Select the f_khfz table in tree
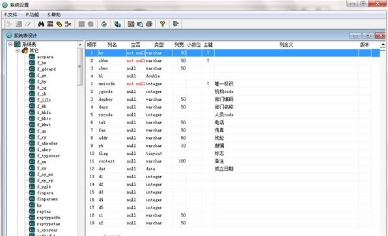Viewport: 388px width, 236px height. tap(44, 112)
